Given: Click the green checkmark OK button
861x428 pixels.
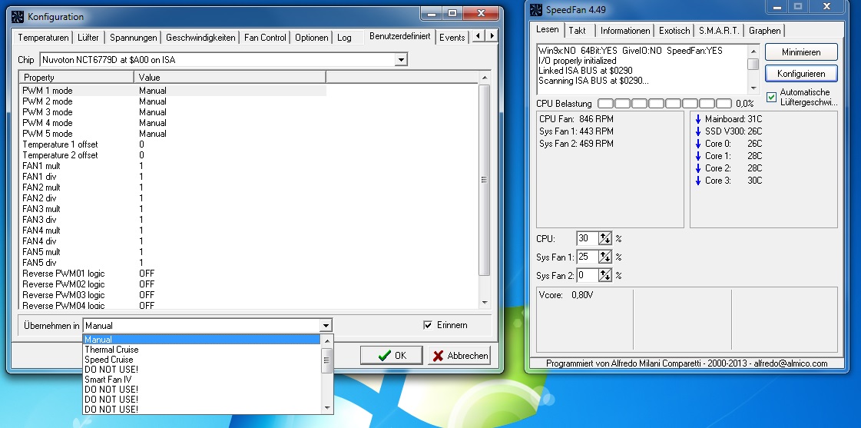Looking at the screenshot, I should 392,356.
